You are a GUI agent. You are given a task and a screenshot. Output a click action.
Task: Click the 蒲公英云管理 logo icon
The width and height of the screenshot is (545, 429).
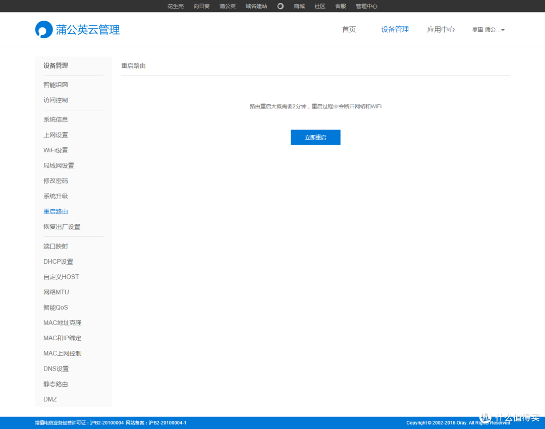pos(44,30)
